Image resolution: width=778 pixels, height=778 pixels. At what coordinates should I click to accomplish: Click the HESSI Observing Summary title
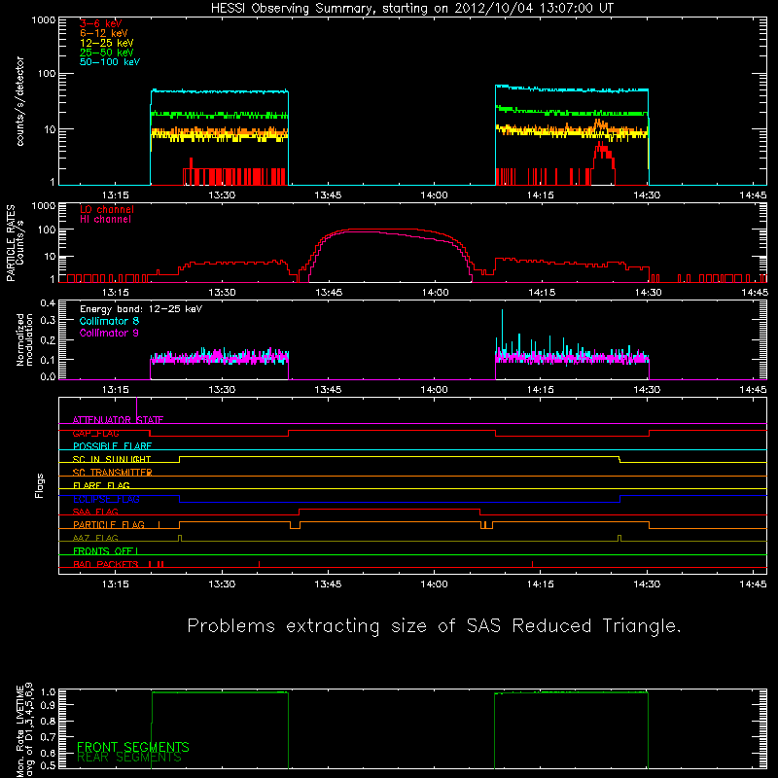click(x=411, y=9)
